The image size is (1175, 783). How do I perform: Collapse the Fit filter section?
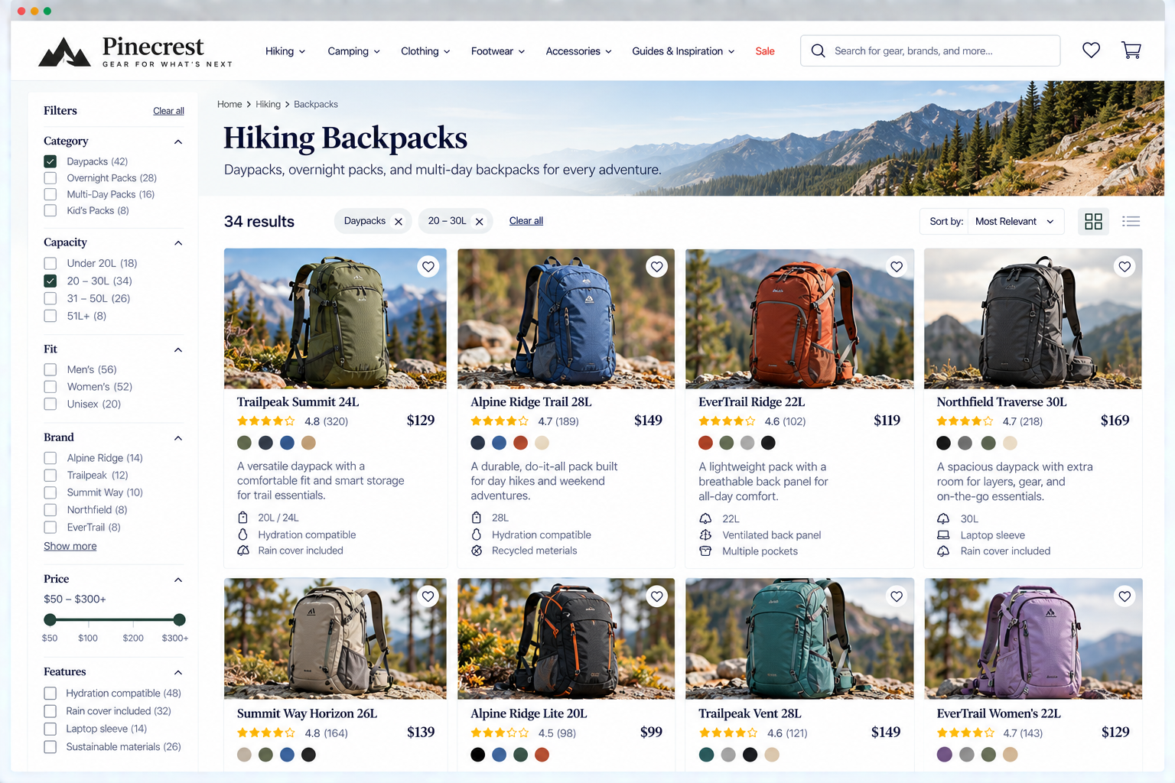pos(178,350)
